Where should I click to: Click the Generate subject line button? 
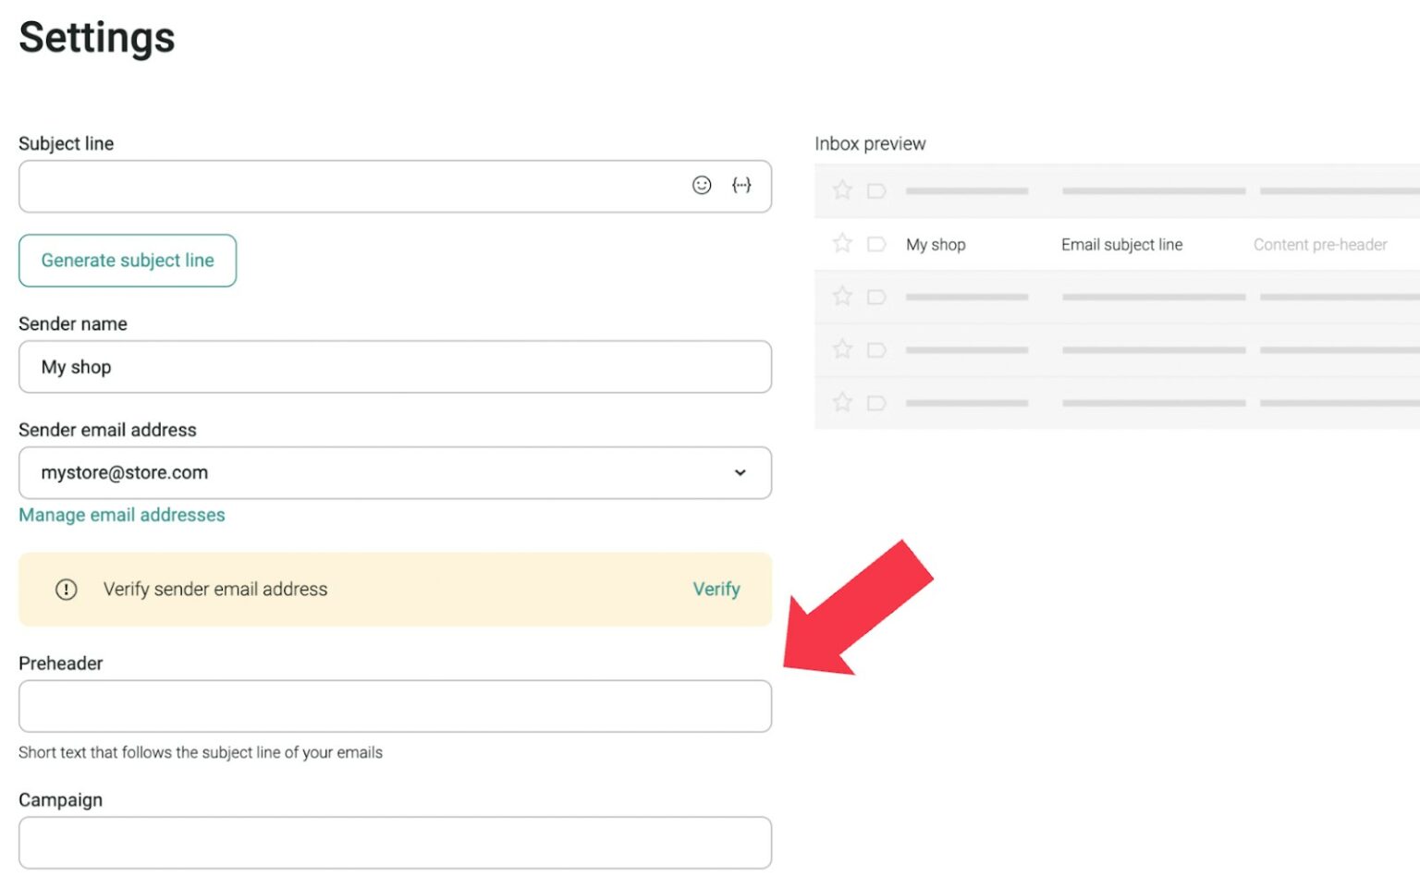pos(127,261)
